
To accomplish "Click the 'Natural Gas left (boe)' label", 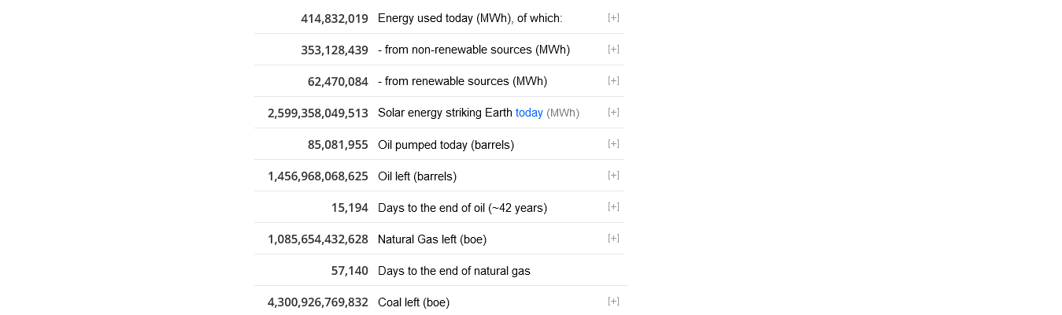I will [x=431, y=239].
